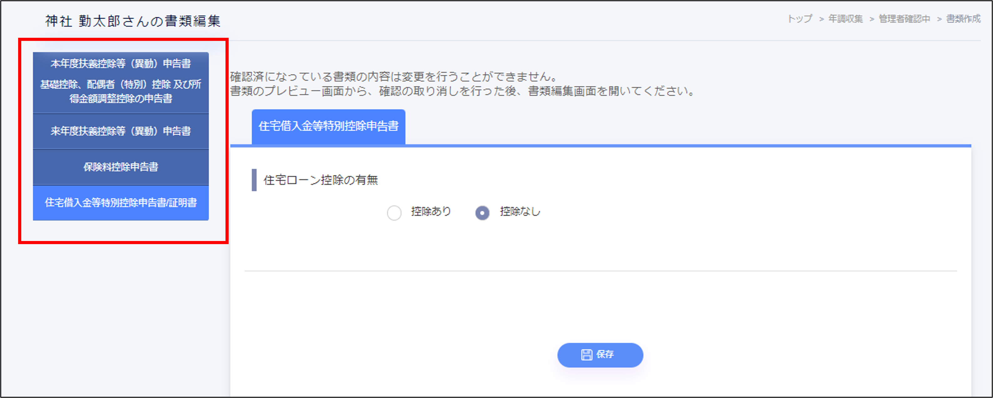
Task: Choose 控除なし by clicking its label text
Action: pos(519,212)
